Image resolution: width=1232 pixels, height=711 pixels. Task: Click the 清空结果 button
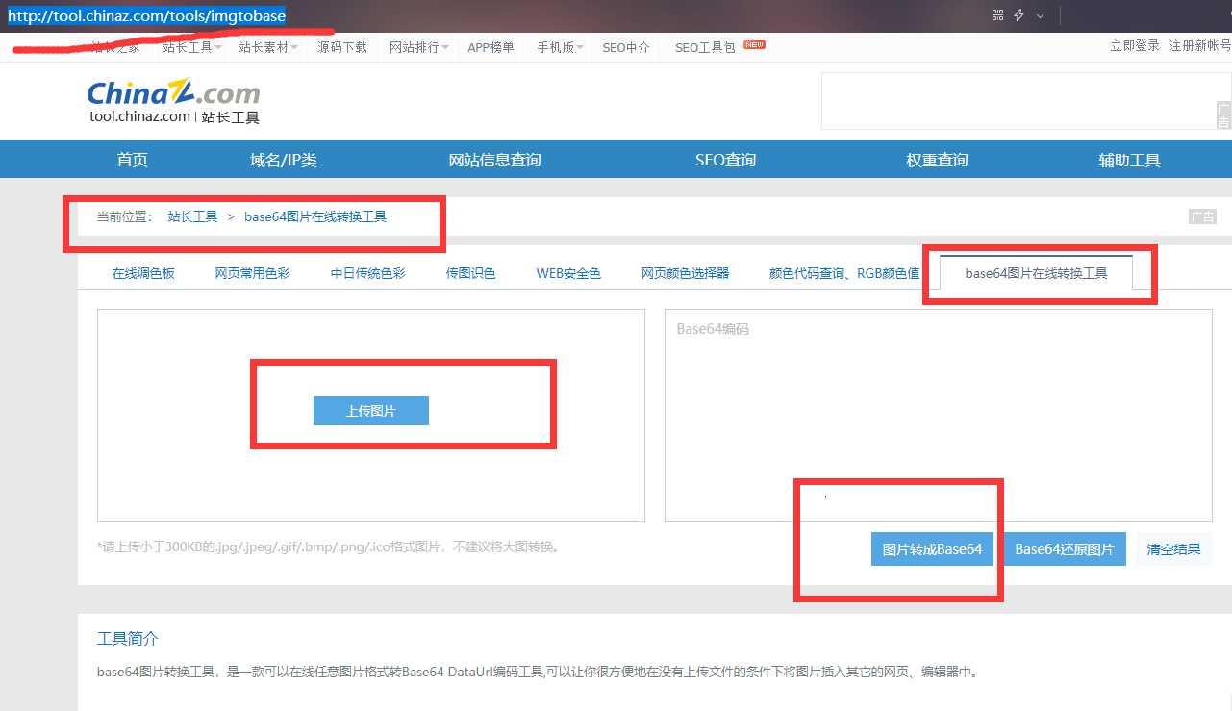pos(1174,549)
